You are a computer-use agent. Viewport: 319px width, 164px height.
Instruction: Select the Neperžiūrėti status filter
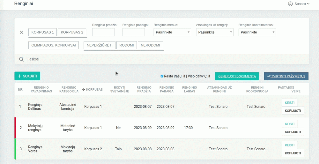point(100,45)
